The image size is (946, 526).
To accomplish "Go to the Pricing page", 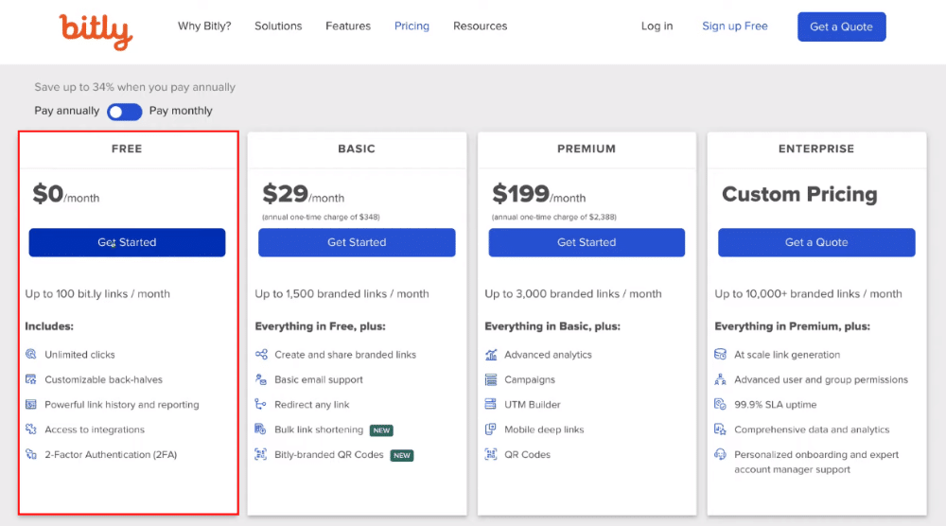I will [x=412, y=26].
